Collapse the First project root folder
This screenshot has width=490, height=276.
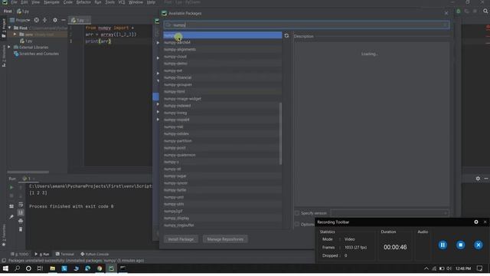(x=10, y=28)
